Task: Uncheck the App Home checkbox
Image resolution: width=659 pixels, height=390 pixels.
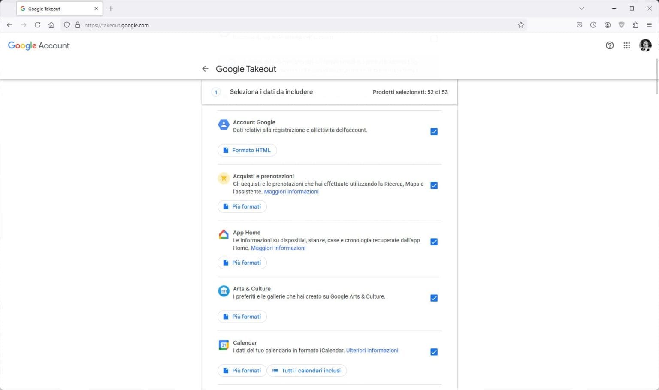Action: click(434, 242)
